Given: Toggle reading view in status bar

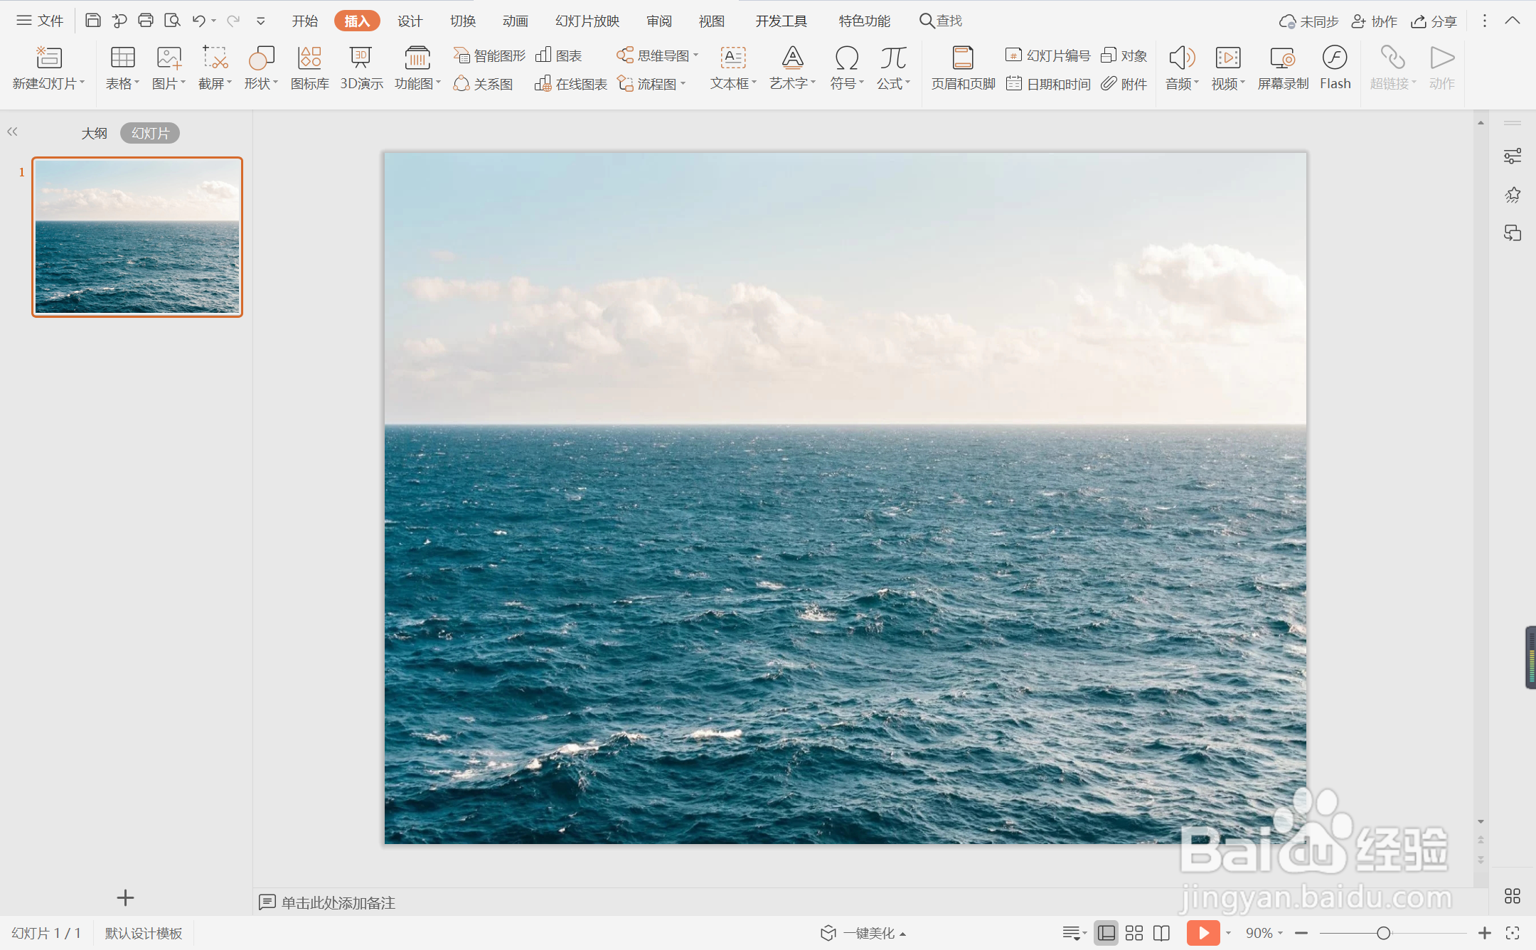Looking at the screenshot, I should 1162,933.
